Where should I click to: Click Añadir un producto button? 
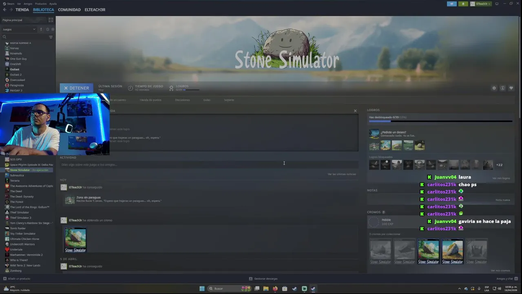[x=17, y=278]
